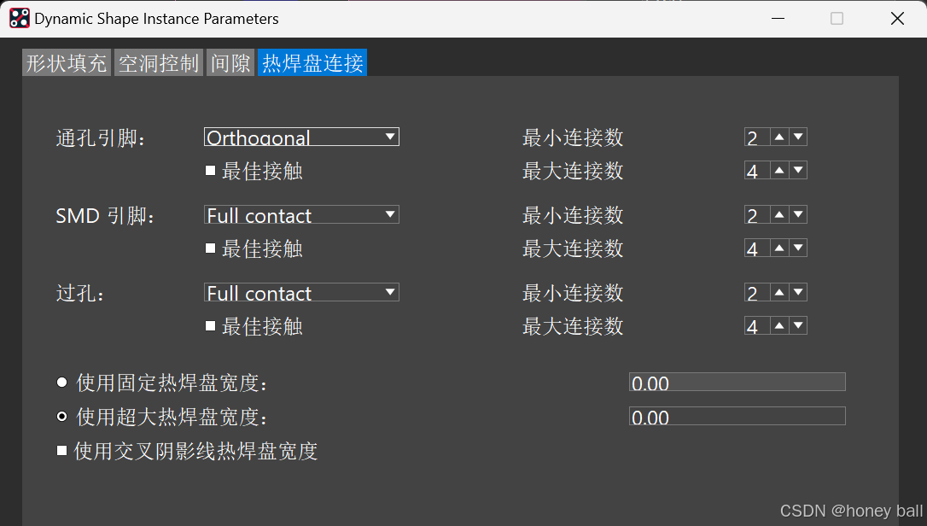Click the Dynamic Shape app icon in title bar

(20, 18)
